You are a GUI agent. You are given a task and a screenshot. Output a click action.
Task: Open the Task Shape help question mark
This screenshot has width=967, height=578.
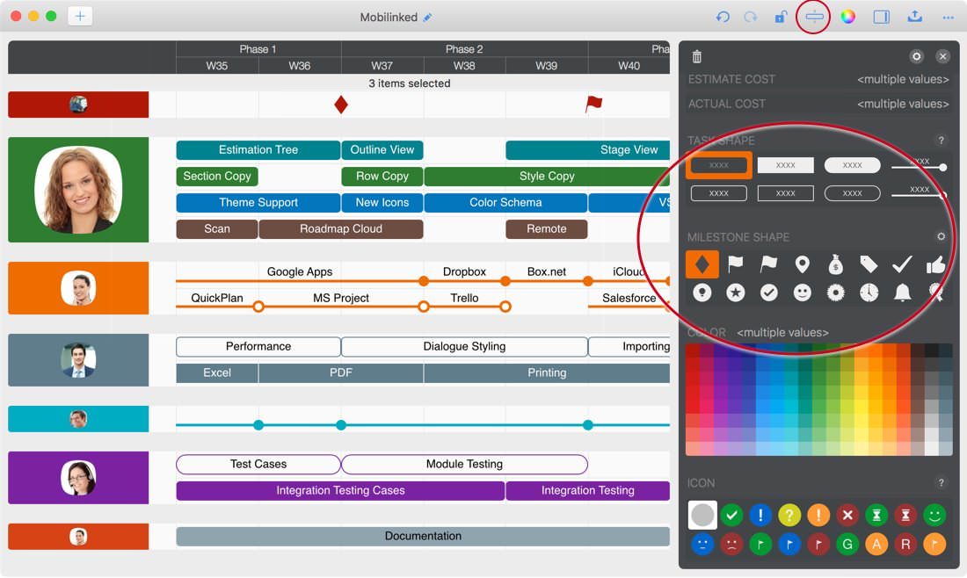[941, 141]
